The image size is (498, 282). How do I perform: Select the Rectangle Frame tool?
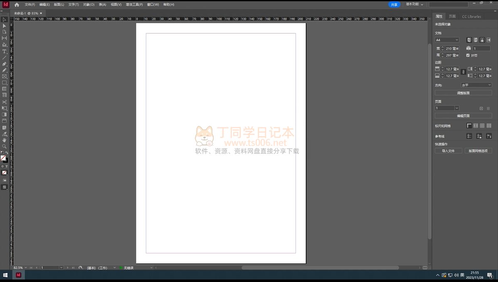(5, 76)
